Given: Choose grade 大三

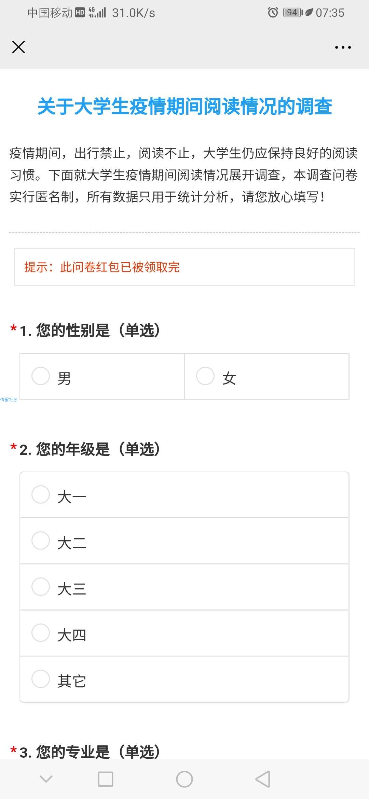Looking at the screenshot, I should (x=184, y=587).
